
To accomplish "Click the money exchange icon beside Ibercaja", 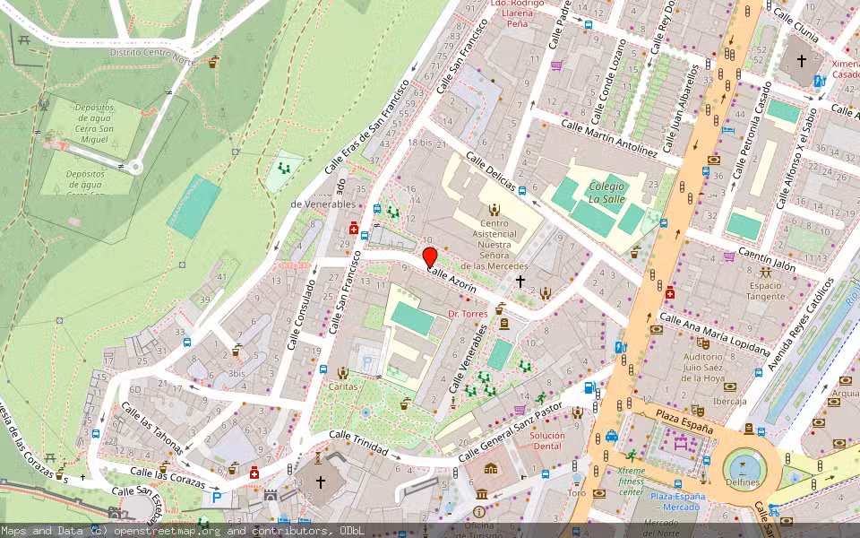I will [x=729, y=387].
